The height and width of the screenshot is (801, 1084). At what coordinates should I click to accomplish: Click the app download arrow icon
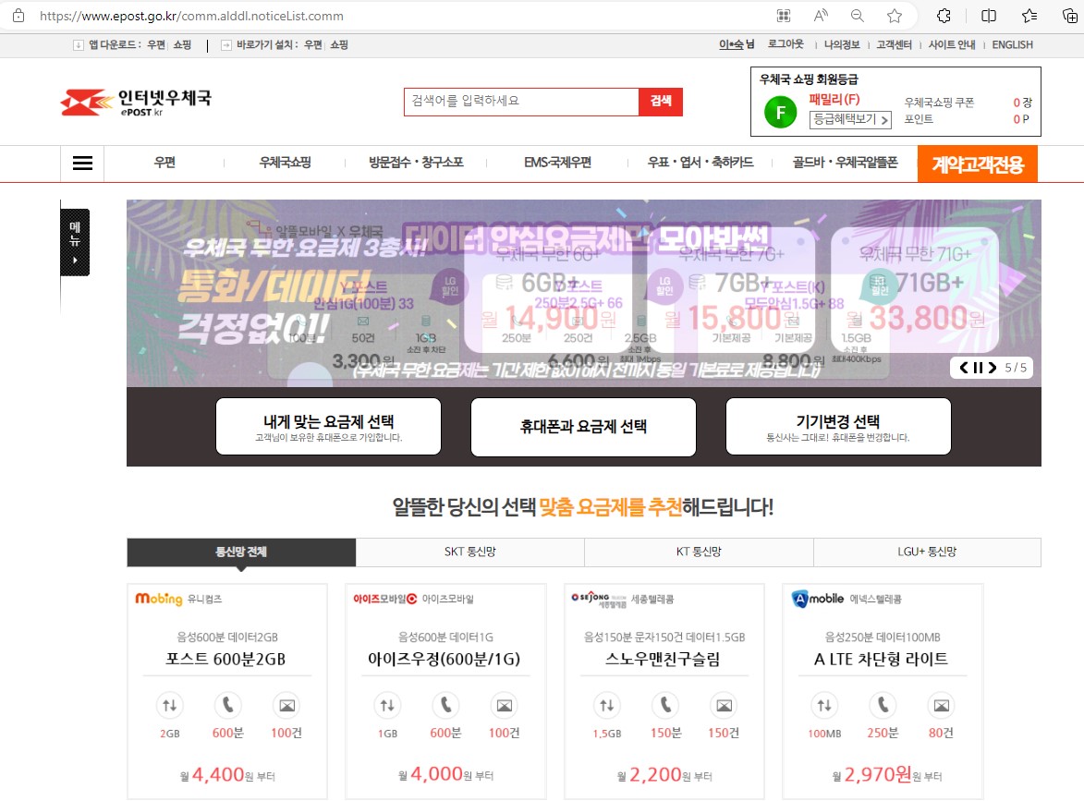tap(79, 45)
